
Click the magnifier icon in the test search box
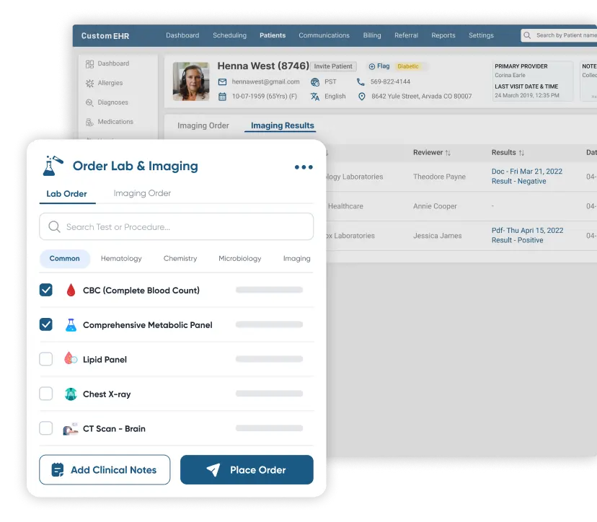tap(54, 227)
